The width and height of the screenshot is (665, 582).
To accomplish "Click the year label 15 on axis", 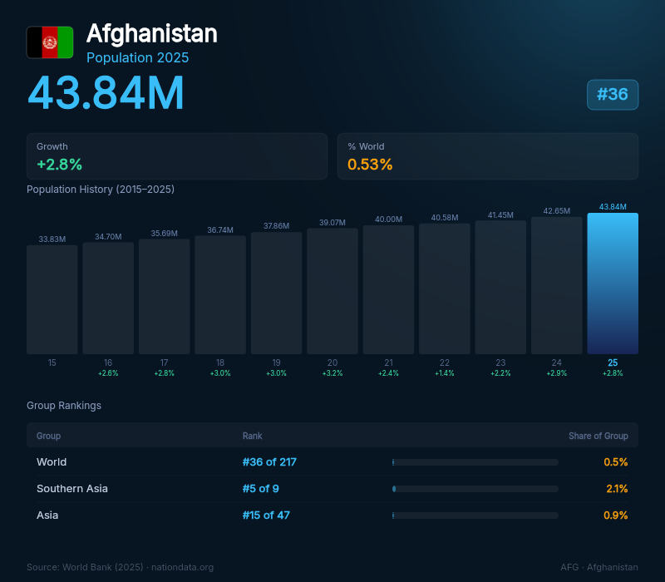I will 52,363.
